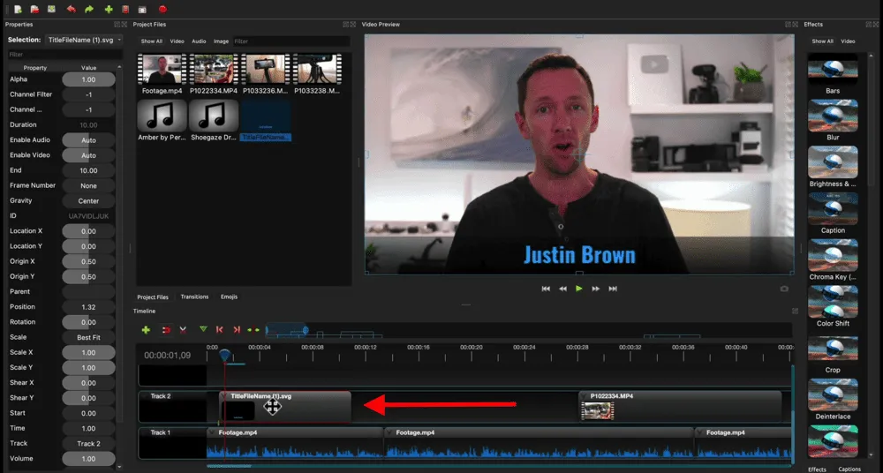
Task: Click the Undo arrow icon
Action: (72, 9)
